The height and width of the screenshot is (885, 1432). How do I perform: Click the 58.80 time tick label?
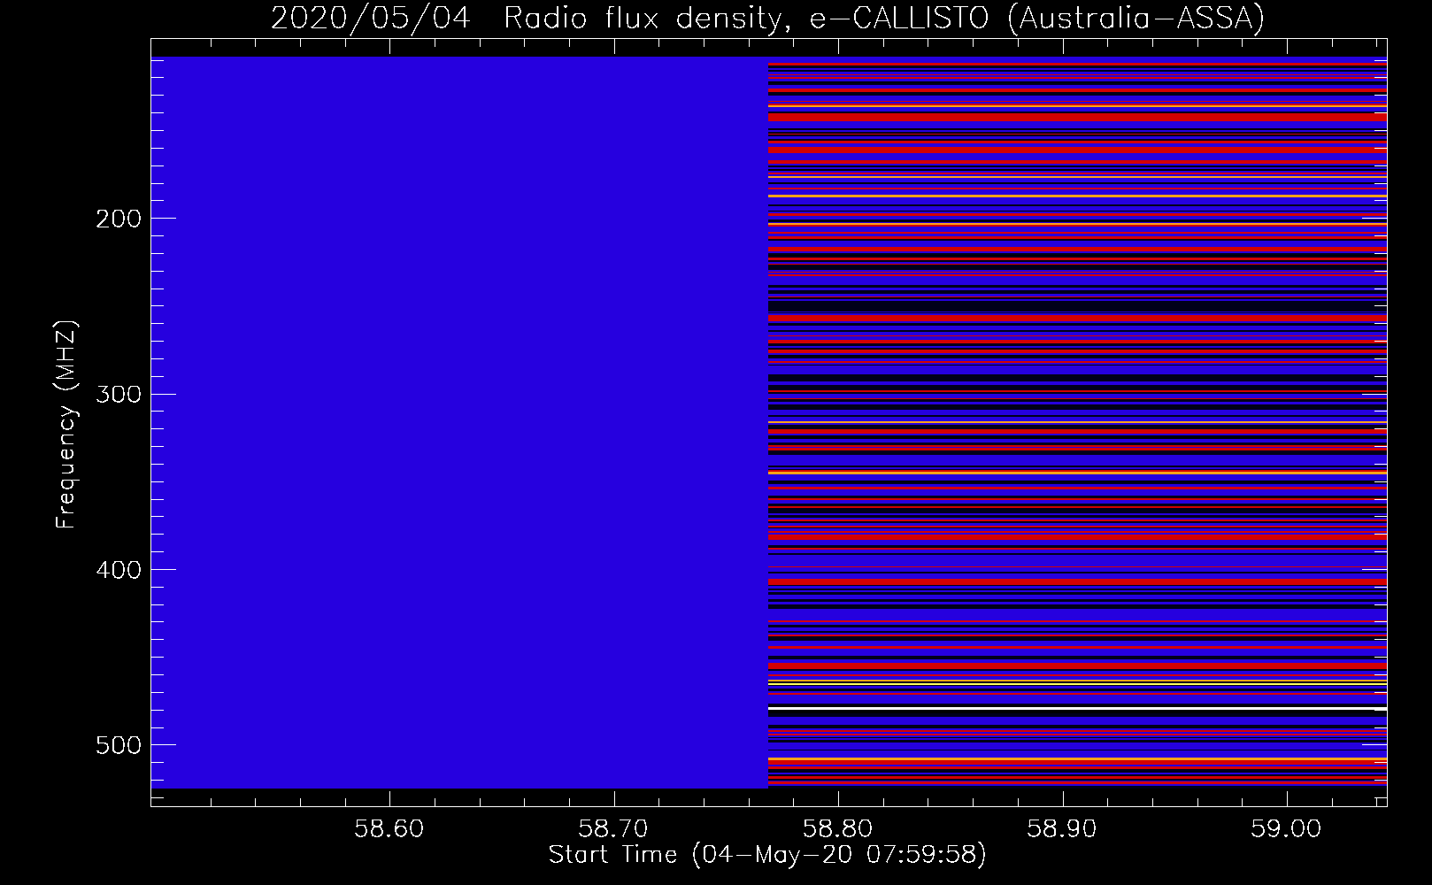pos(838,829)
